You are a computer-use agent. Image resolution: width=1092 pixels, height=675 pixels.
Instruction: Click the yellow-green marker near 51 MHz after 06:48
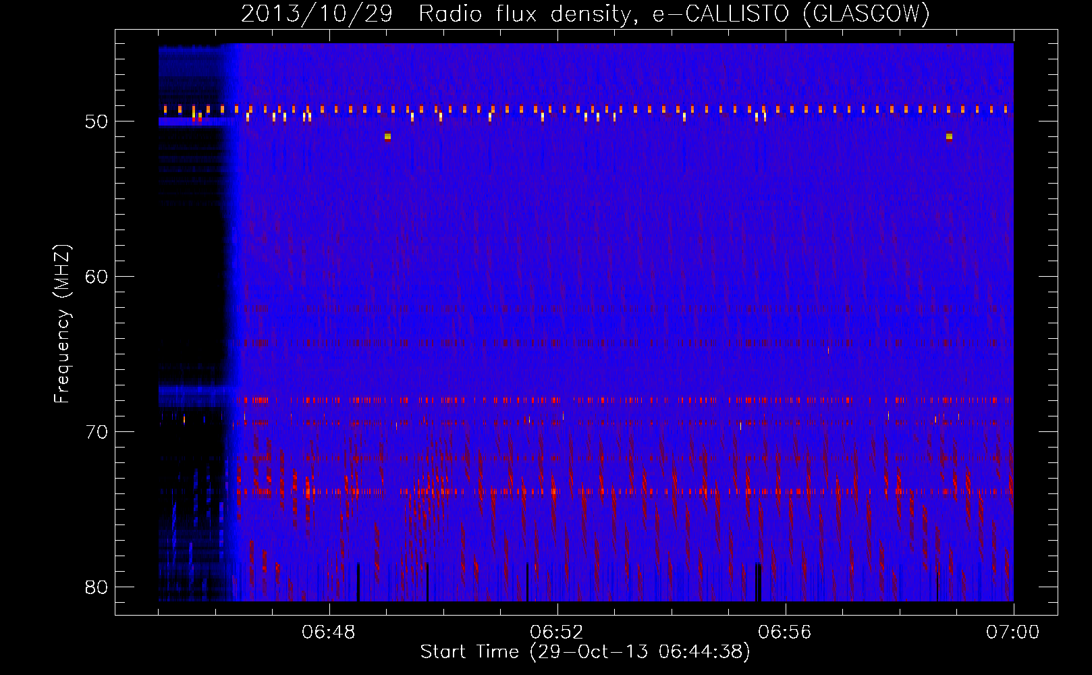point(387,137)
